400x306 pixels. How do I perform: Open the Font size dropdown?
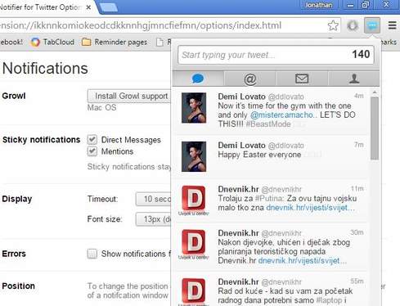[153, 219]
